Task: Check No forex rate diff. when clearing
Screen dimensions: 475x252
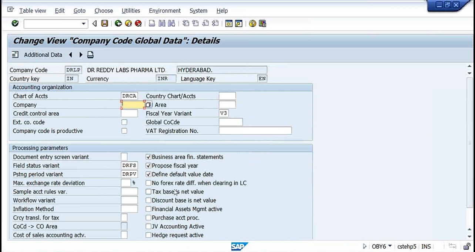Action: (148, 183)
